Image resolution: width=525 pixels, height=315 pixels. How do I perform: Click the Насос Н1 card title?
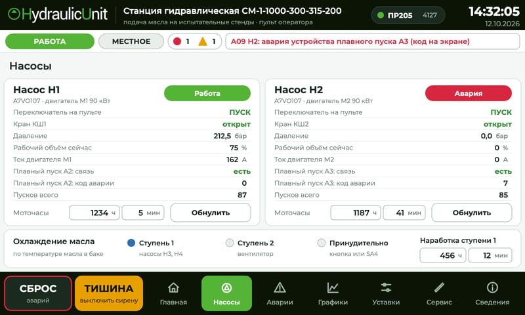click(x=37, y=90)
